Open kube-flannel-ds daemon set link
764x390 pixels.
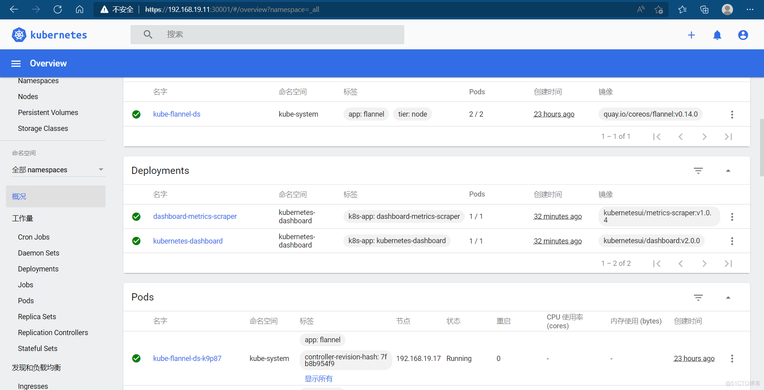point(177,114)
